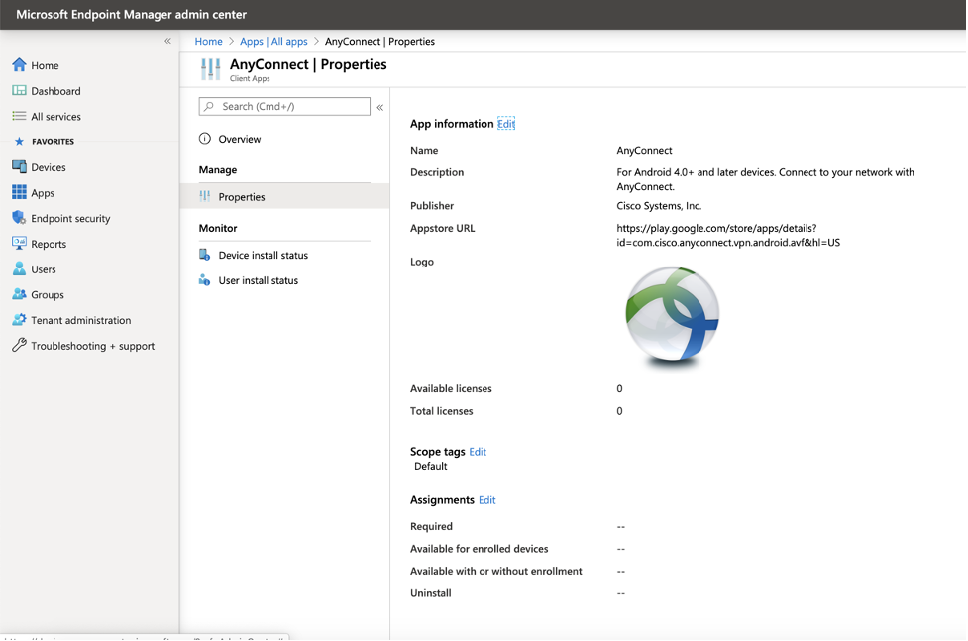968x641 pixels.
Task: Click the Users person icon
Action: tap(19, 268)
